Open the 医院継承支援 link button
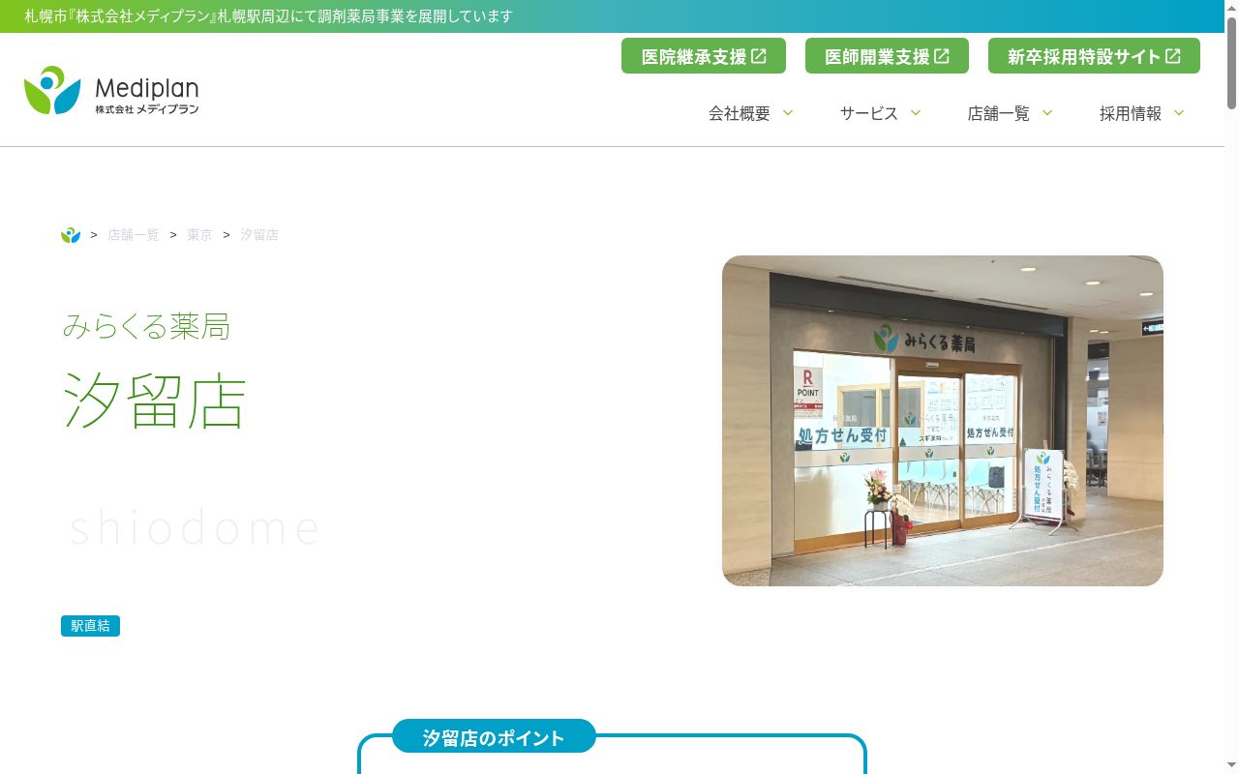The width and height of the screenshot is (1239, 774). [704, 56]
